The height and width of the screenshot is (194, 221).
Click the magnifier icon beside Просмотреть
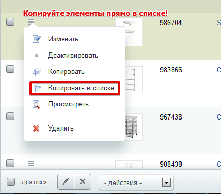point(36,104)
